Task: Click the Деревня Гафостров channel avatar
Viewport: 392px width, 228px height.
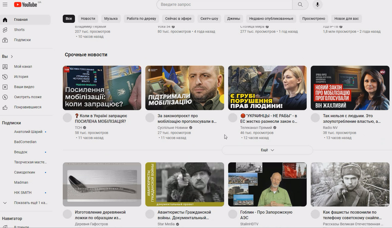Action: [67, 214]
